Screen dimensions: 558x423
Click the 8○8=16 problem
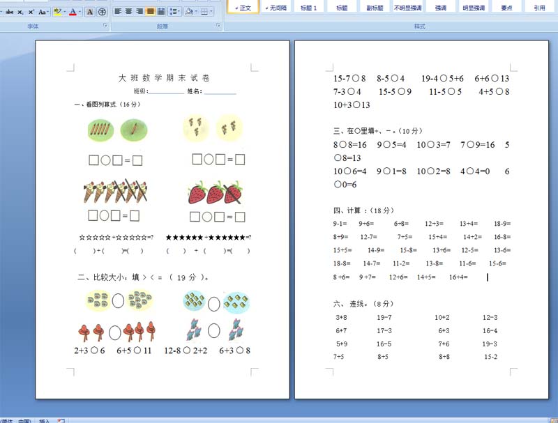pos(350,145)
